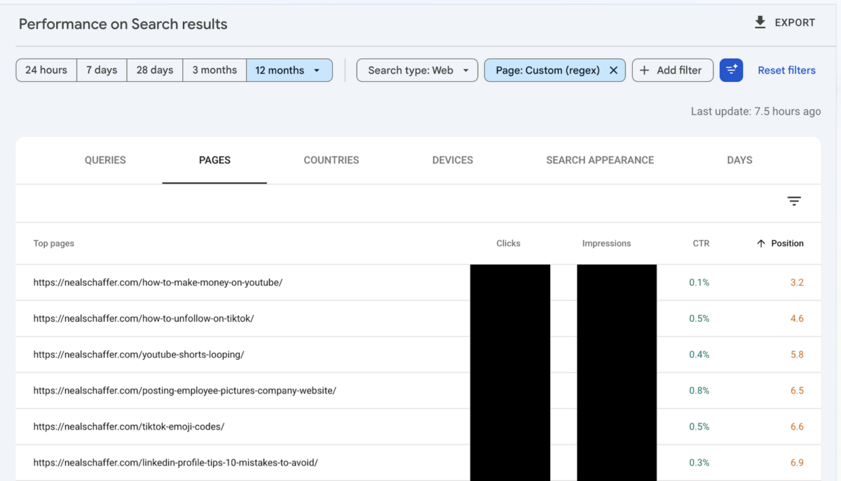Click the 0.1% CTR value
Viewport: 841px width, 481px height.
699,283
